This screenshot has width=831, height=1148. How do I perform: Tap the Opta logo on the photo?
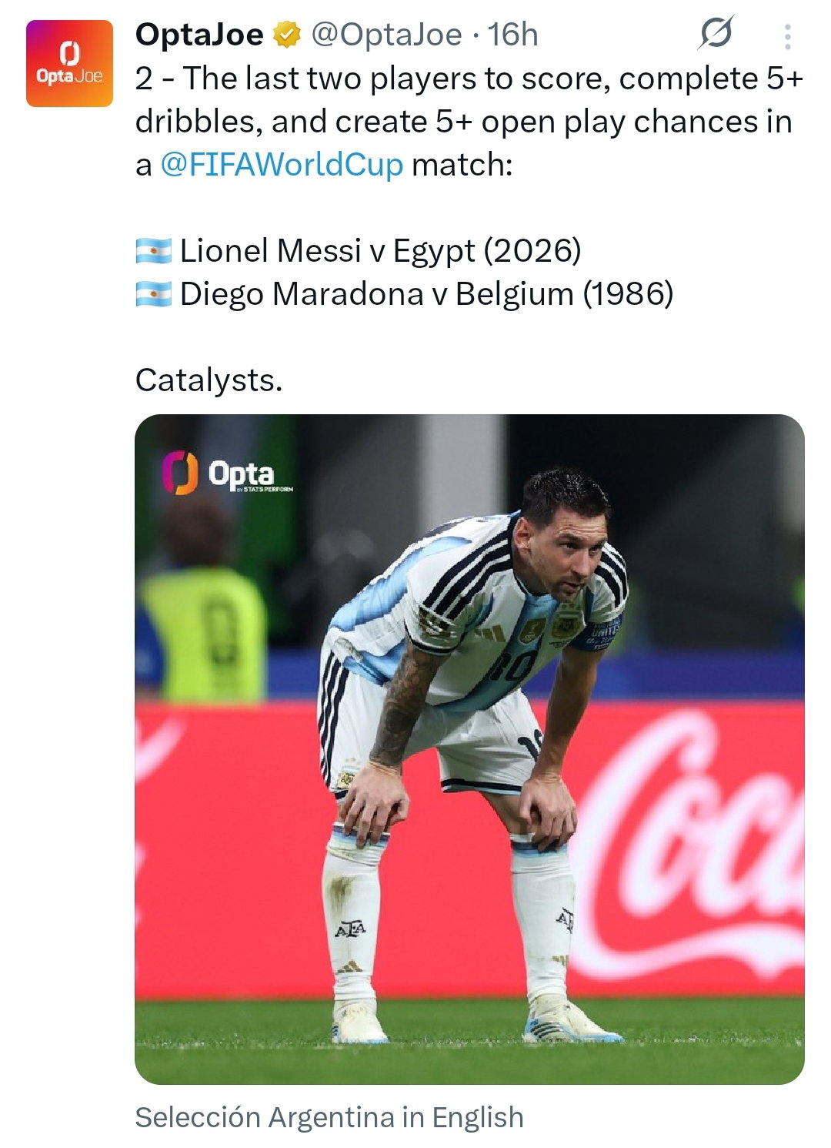227,474
